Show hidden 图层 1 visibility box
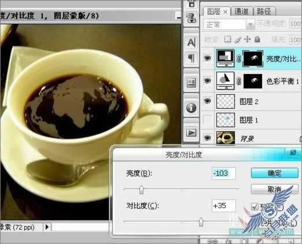 [x=208, y=120]
